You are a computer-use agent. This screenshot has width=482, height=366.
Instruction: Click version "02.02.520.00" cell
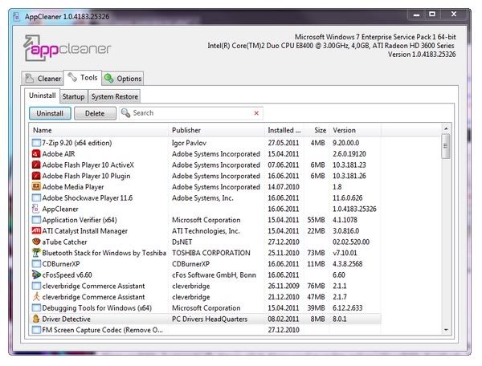[x=351, y=242]
